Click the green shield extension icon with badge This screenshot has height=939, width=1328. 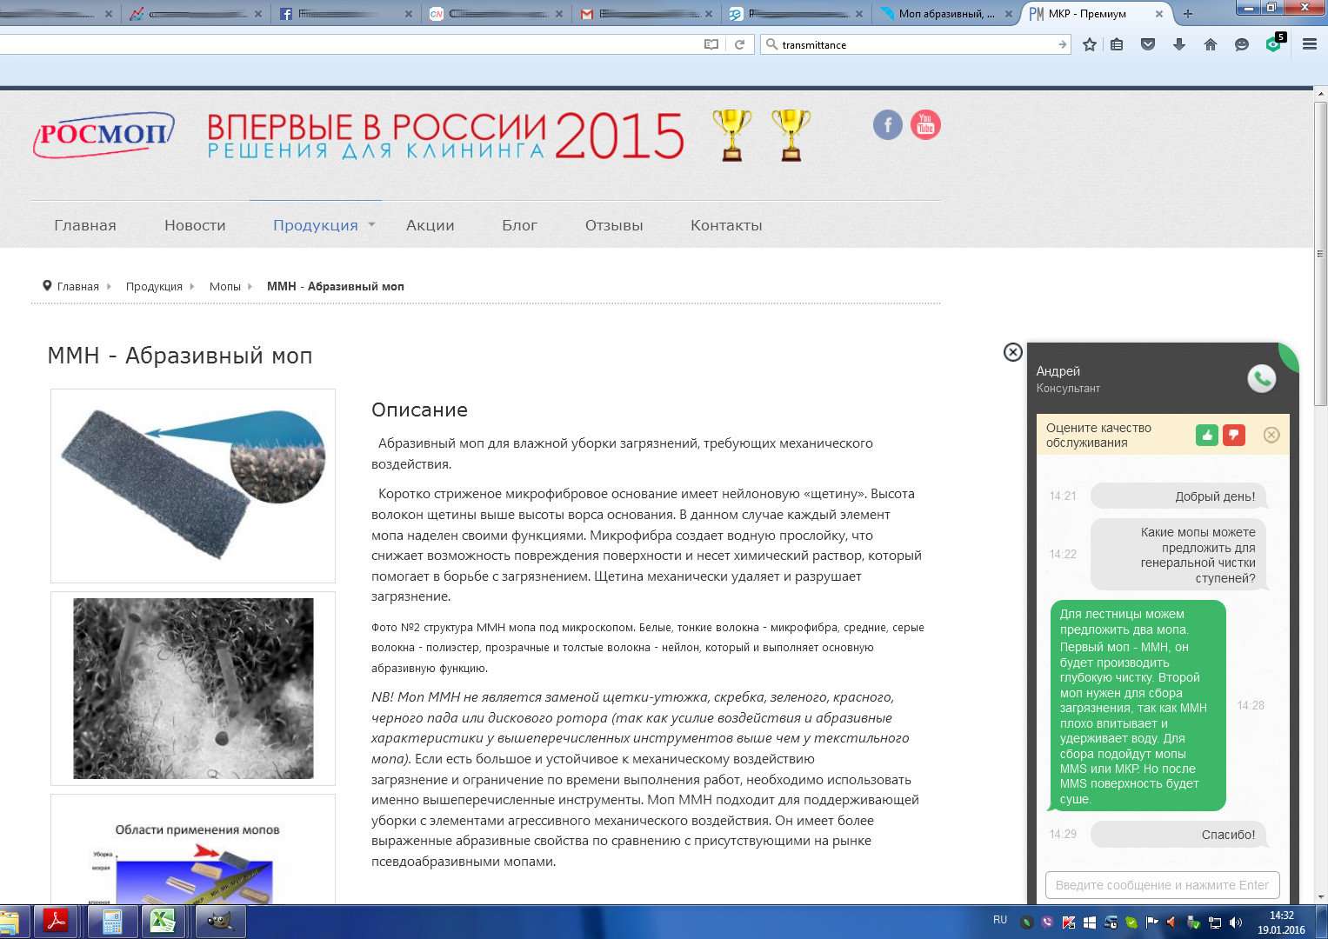click(1274, 43)
